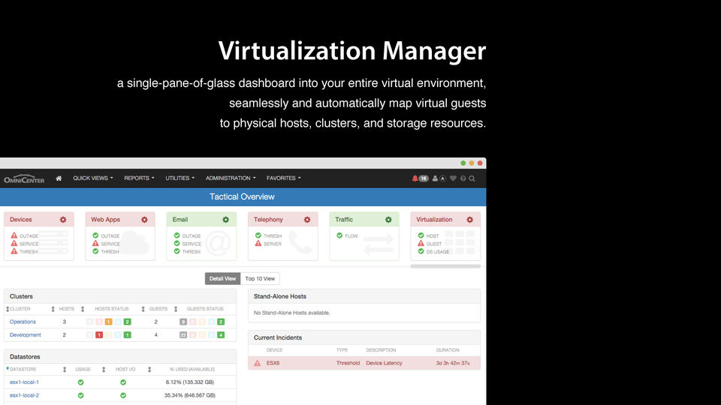Image resolution: width=721 pixels, height=405 pixels.
Task: Open the Email card title
Action: click(180, 220)
